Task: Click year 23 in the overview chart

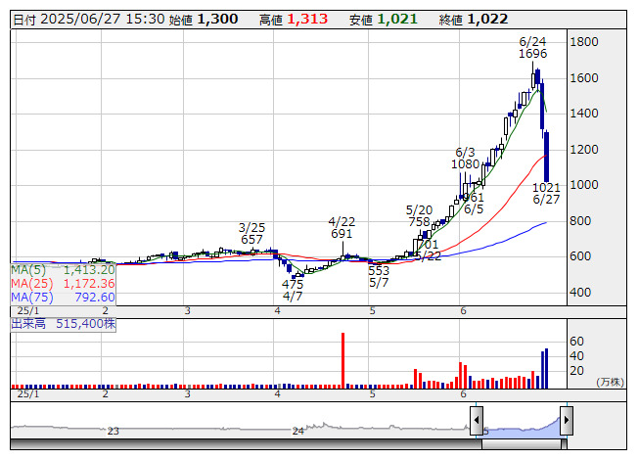Action: pos(113,431)
